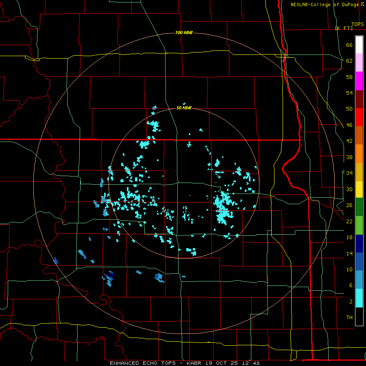Click the legend value 38

pos(349,157)
